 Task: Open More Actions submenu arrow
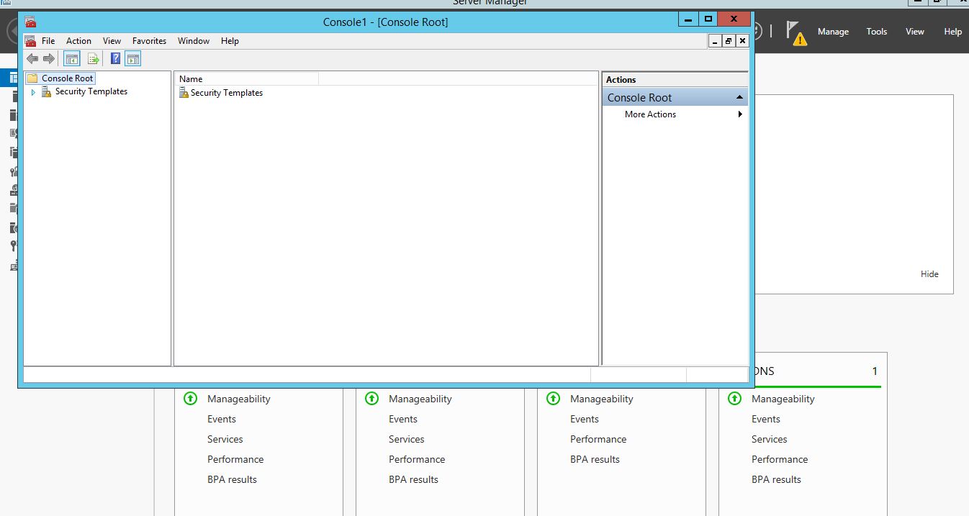coord(740,114)
